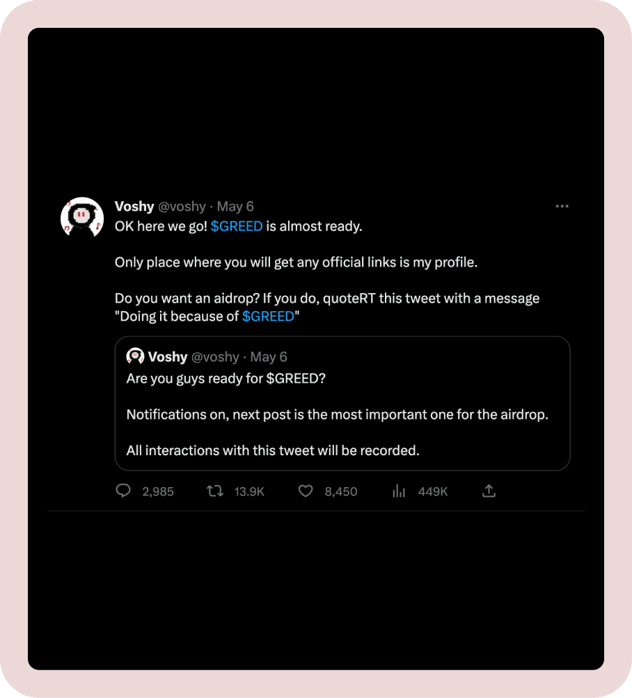Click the Voshy name in quoted tweet

pos(168,357)
